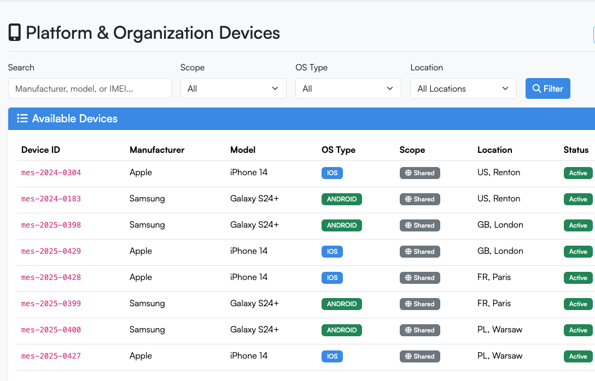The width and height of the screenshot is (595, 381).
Task: Click the phone icon beside page title
Action: (x=14, y=33)
